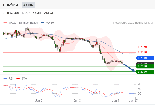Select the EUR/USD pair title
This screenshot has width=155, height=105.
(x=11, y=5)
